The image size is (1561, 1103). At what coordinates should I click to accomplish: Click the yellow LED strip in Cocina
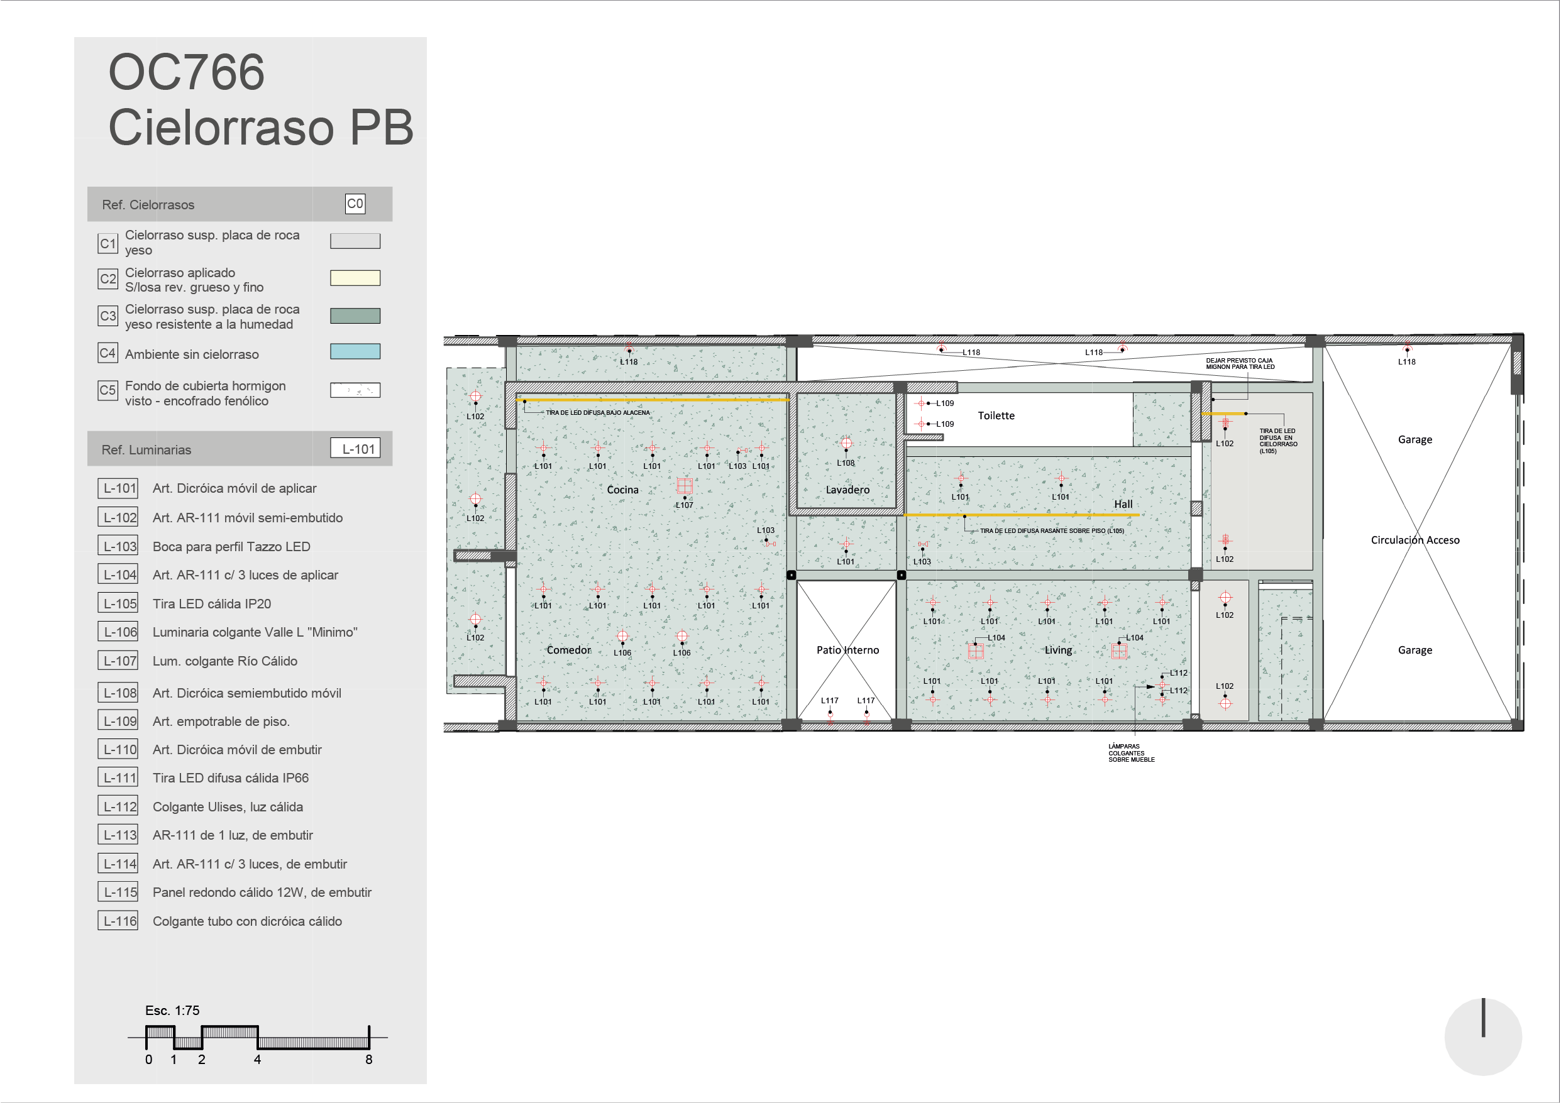653,400
